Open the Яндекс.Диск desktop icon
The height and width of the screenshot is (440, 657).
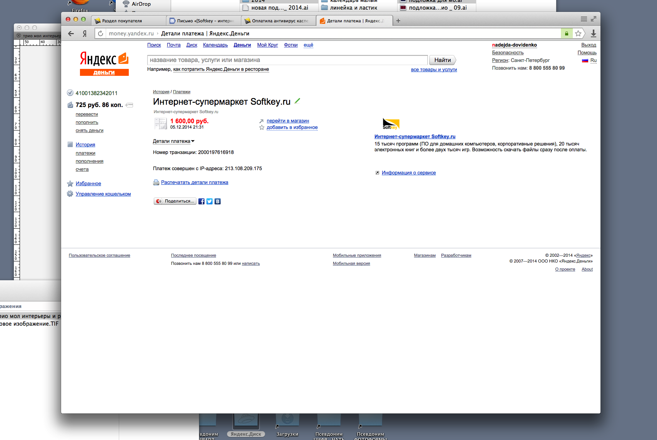coord(246,425)
